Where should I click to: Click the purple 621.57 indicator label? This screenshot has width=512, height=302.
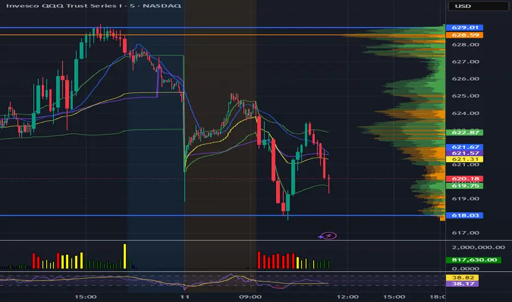tap(465, 153)
